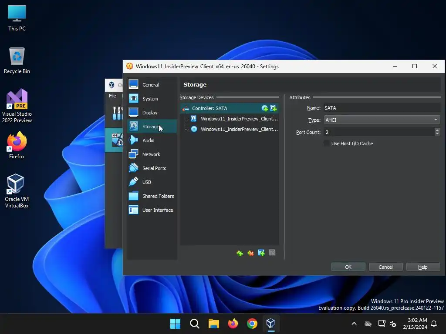Minimize the Settings dialog window
The image size is (446, 334).
point(395,66)
